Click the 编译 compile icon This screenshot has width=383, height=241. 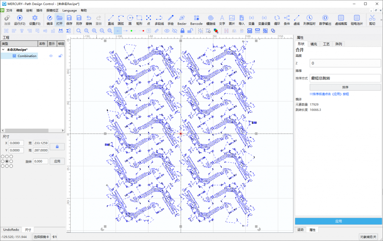pyautogui.click(x=50, y=18)
